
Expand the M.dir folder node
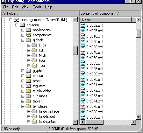point(29,55)
